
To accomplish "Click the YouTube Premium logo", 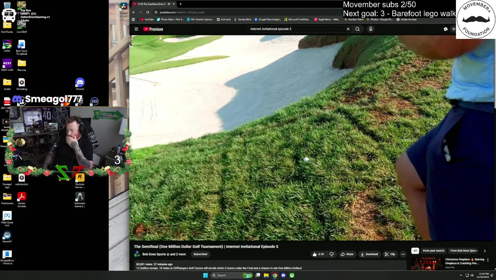I will pos(153,29).
